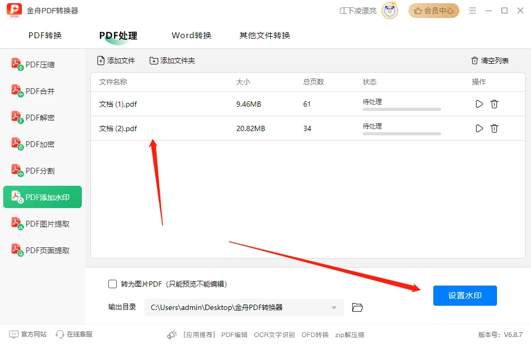Open PDF图片提取 in the sidebar
531x345 pixels.
point(42,223)
